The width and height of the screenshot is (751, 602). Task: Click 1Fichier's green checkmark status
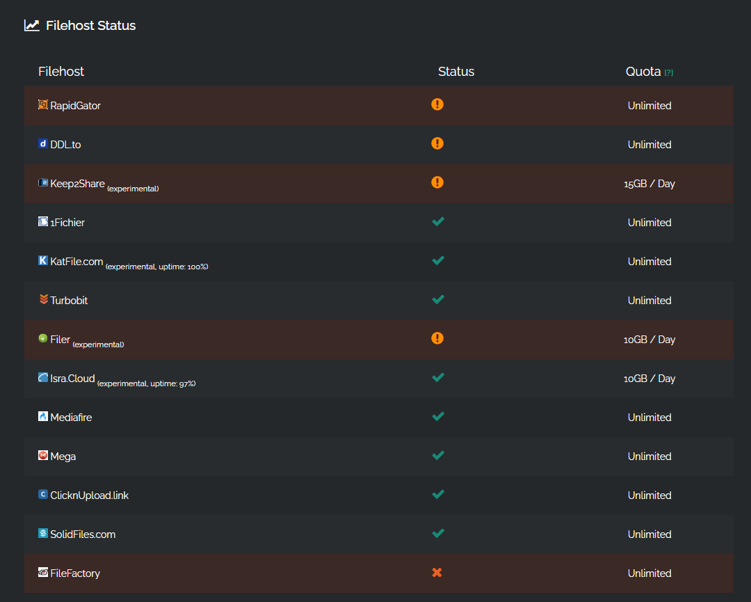click(438, 221)
